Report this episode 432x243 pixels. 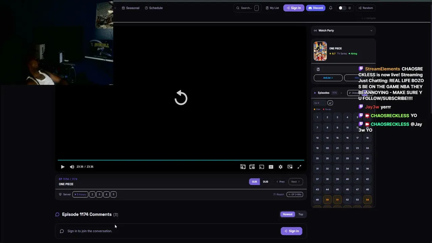click(x=279, y=194)
